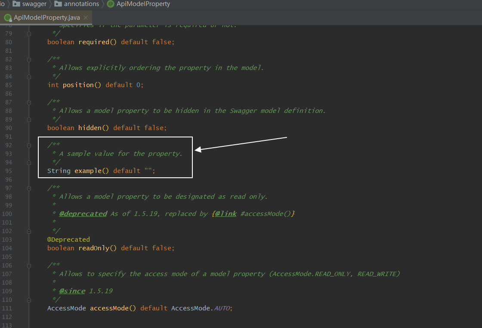Toggle the fold end marker at line 110
Image resolution: width=482 pixels, height=328 pixels.
[29, 300]
